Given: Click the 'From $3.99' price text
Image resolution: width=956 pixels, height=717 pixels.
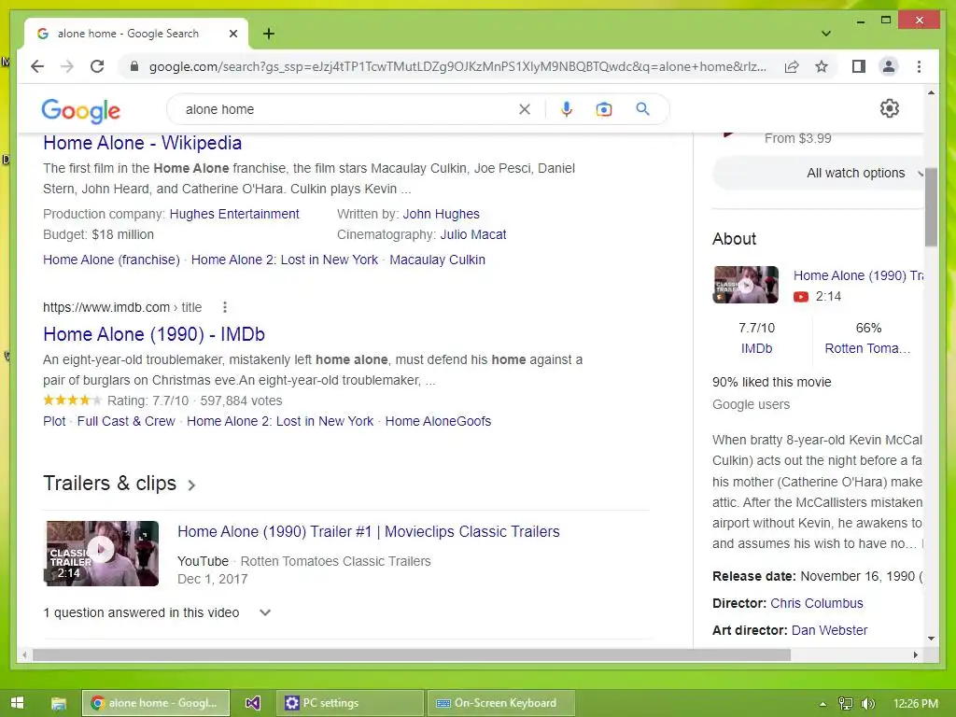Looking at the screenshot, I should (x=797, y=138).
